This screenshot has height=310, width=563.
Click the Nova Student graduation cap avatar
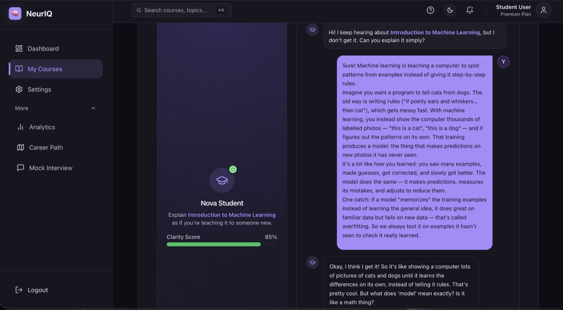coord(222,180)
